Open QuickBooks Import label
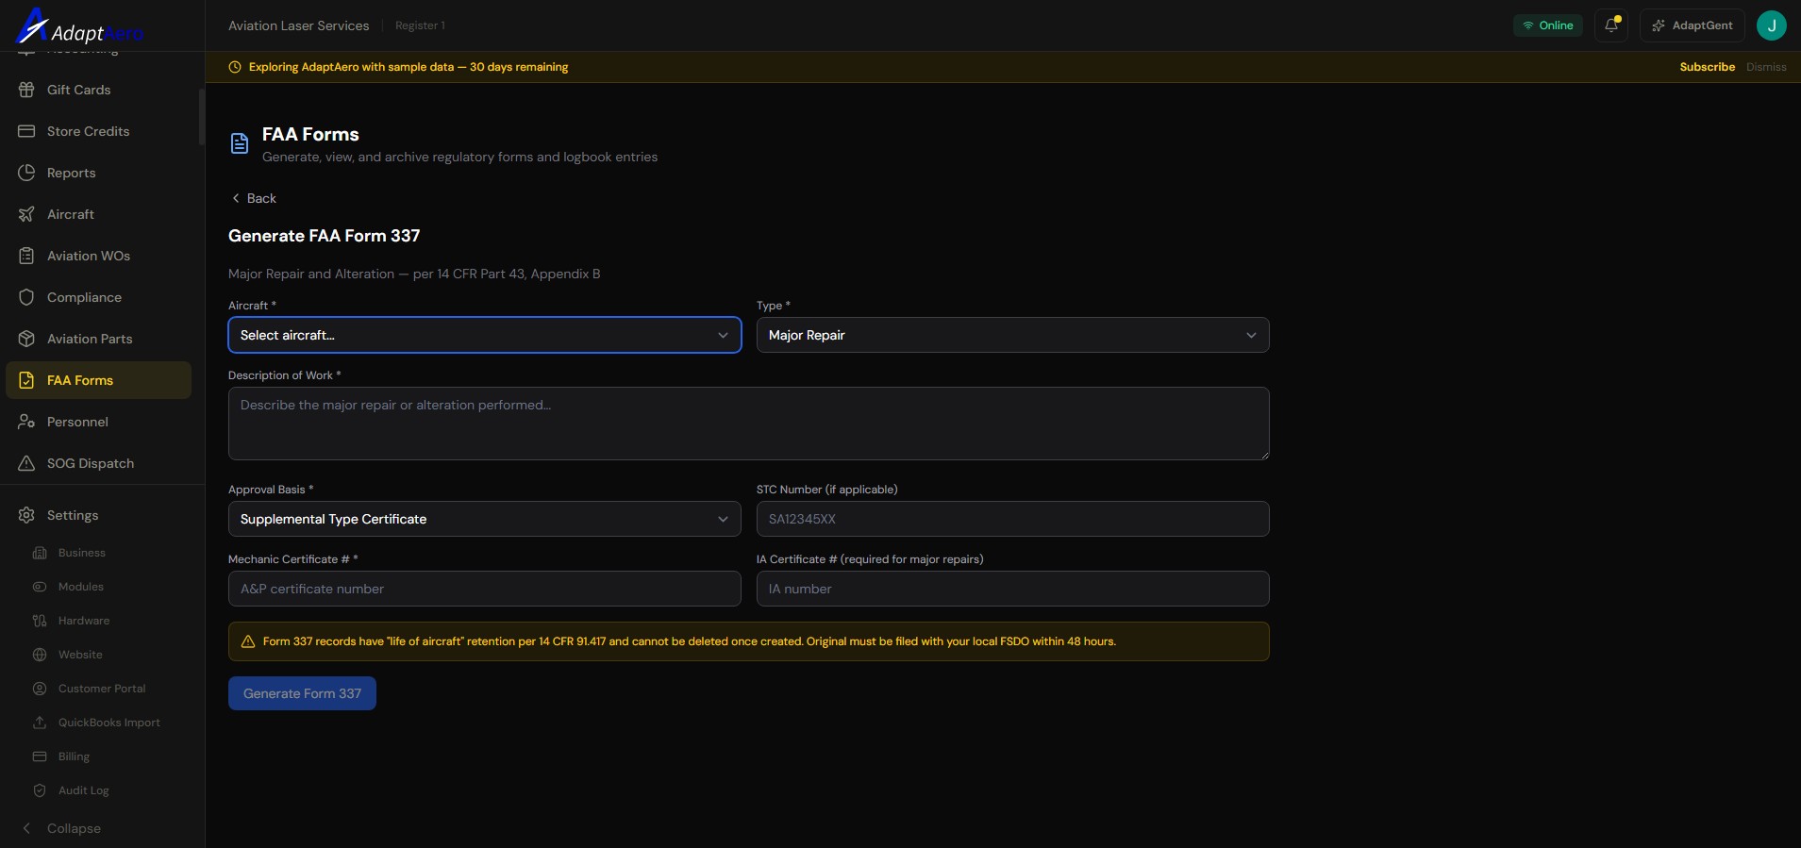The width and height of the screenshot is (1801, 848). coord(109,723)
